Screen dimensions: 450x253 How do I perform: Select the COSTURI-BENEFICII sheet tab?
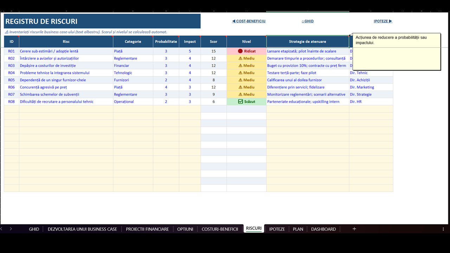pyautogui.click(x=220, y=229)
